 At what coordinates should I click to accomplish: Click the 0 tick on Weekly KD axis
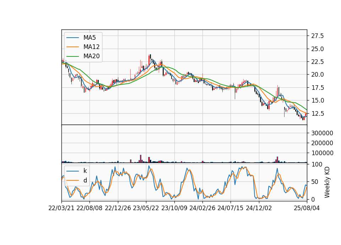[313, 199]
